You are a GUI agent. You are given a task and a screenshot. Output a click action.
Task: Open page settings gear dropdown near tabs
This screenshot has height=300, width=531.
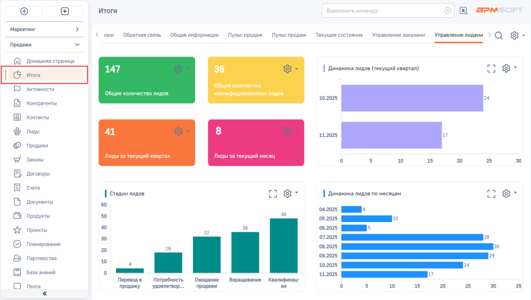point(517,35)
